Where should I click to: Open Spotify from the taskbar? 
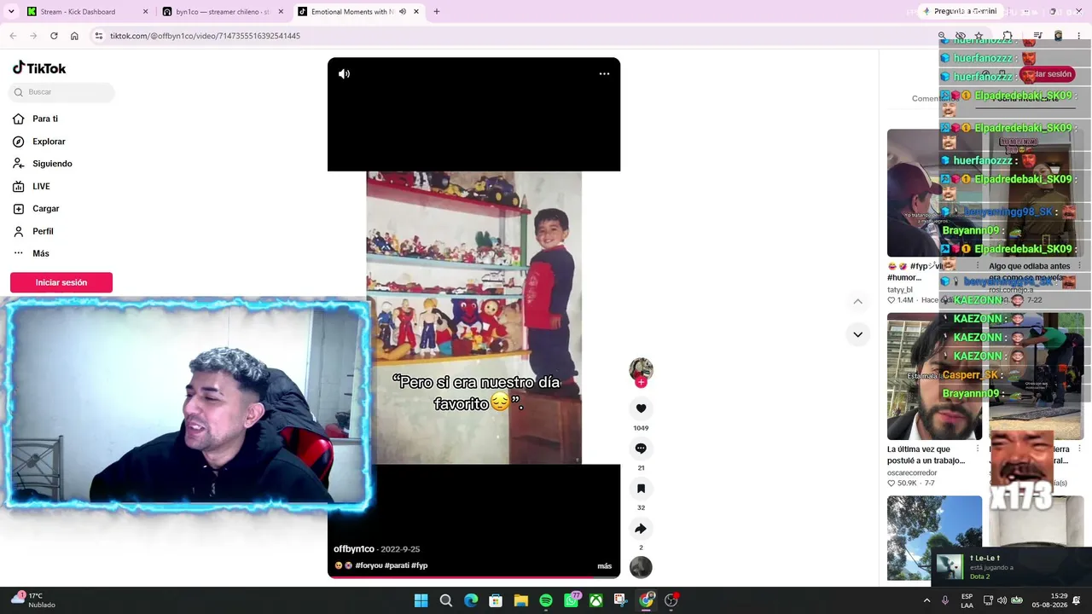tap(546, 601)
